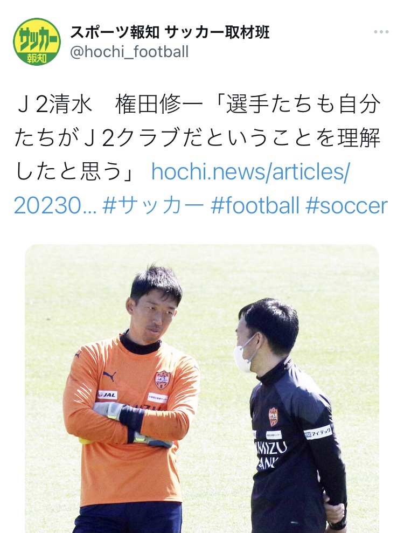
Task: Tap the white face mask in the photo
Action: click(245, 354)
